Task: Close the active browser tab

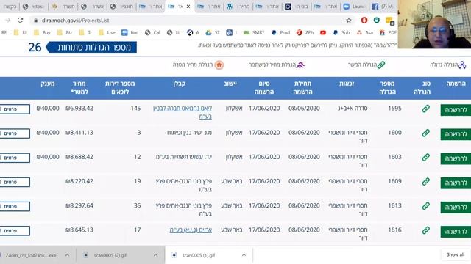Action: tap(188, 7)
